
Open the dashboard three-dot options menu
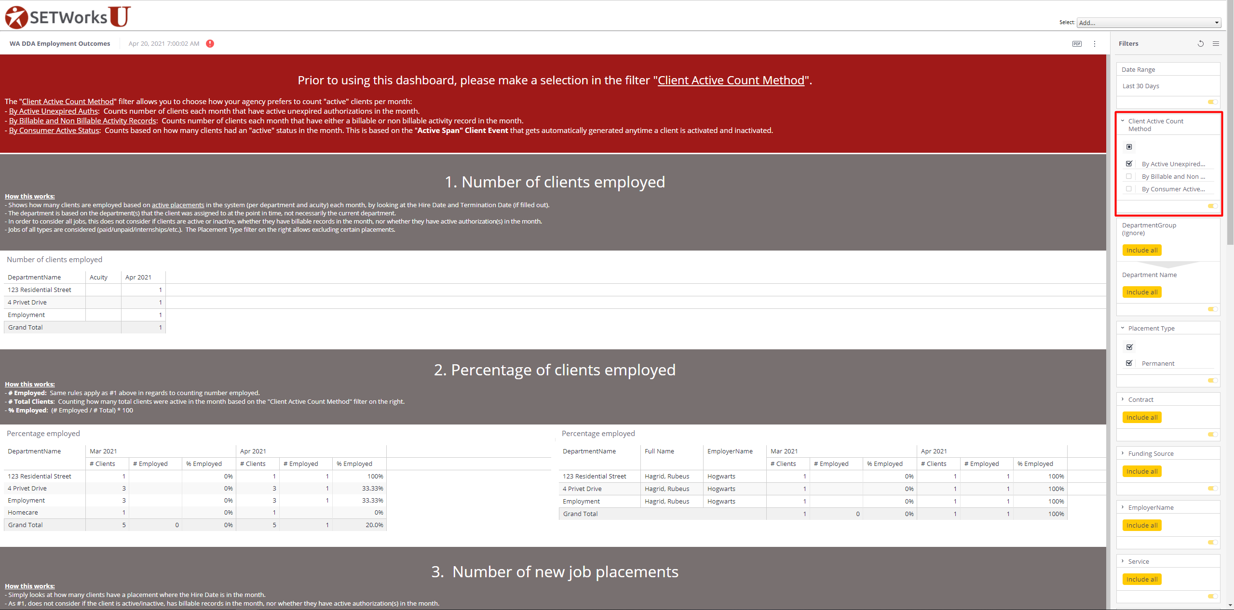[1095, 44]
